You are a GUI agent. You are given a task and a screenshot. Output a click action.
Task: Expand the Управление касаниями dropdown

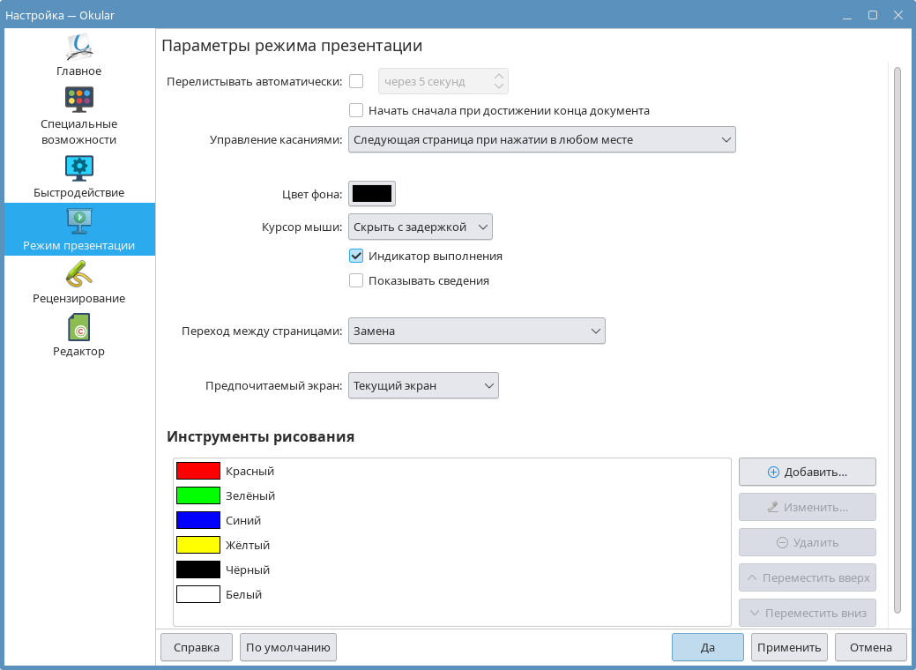tap(541, 139)
